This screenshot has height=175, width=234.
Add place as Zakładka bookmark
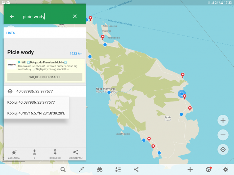coord(14,154)
